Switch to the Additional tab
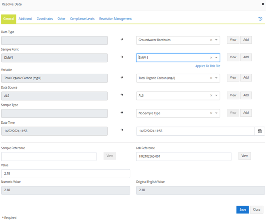The image size is (266, 223). [25, 19]
